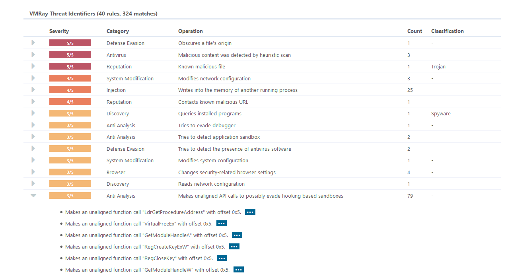The width and height of the screenshot is (510, 278).
Task: Click the Operation column header
Action: pos(191,31)
